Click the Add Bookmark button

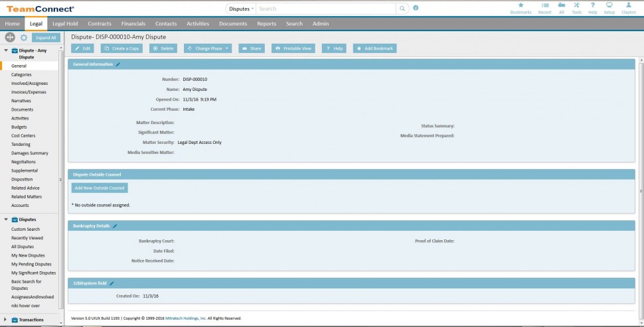coord(374,48)
